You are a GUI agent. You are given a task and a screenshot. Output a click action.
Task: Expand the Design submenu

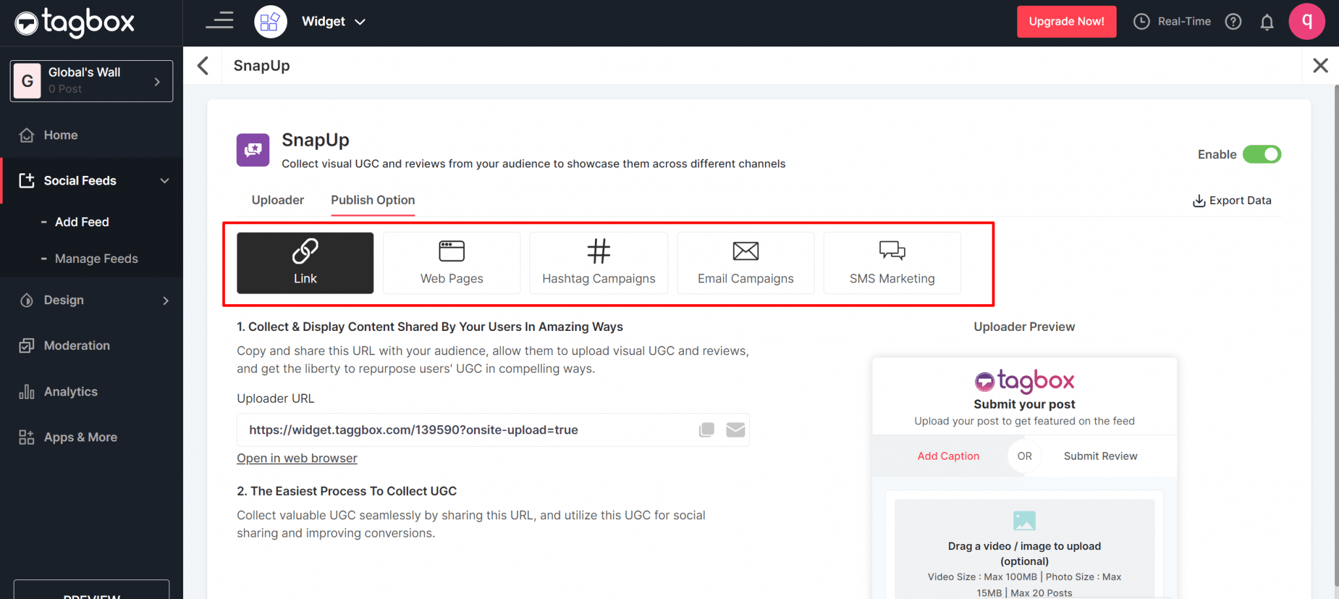[x=165, y=300]
